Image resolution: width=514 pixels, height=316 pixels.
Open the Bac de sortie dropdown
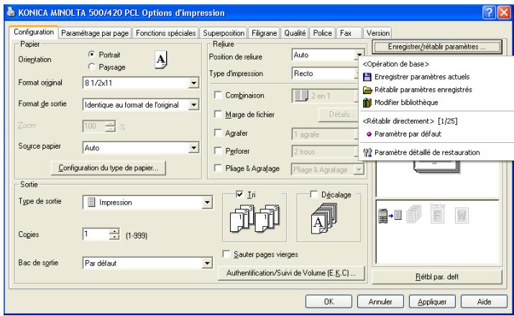pyautogui.click(x=207, y=263)
